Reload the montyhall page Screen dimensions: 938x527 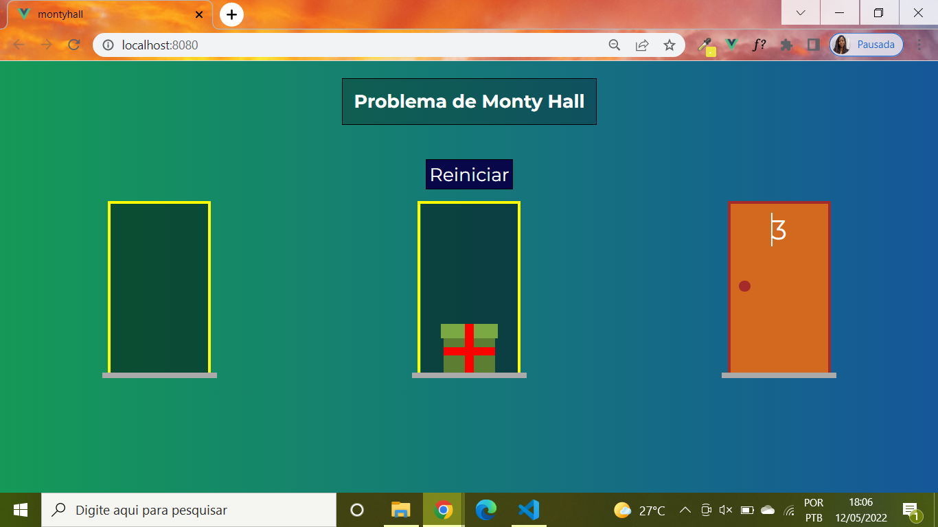[x=73, y=45]
